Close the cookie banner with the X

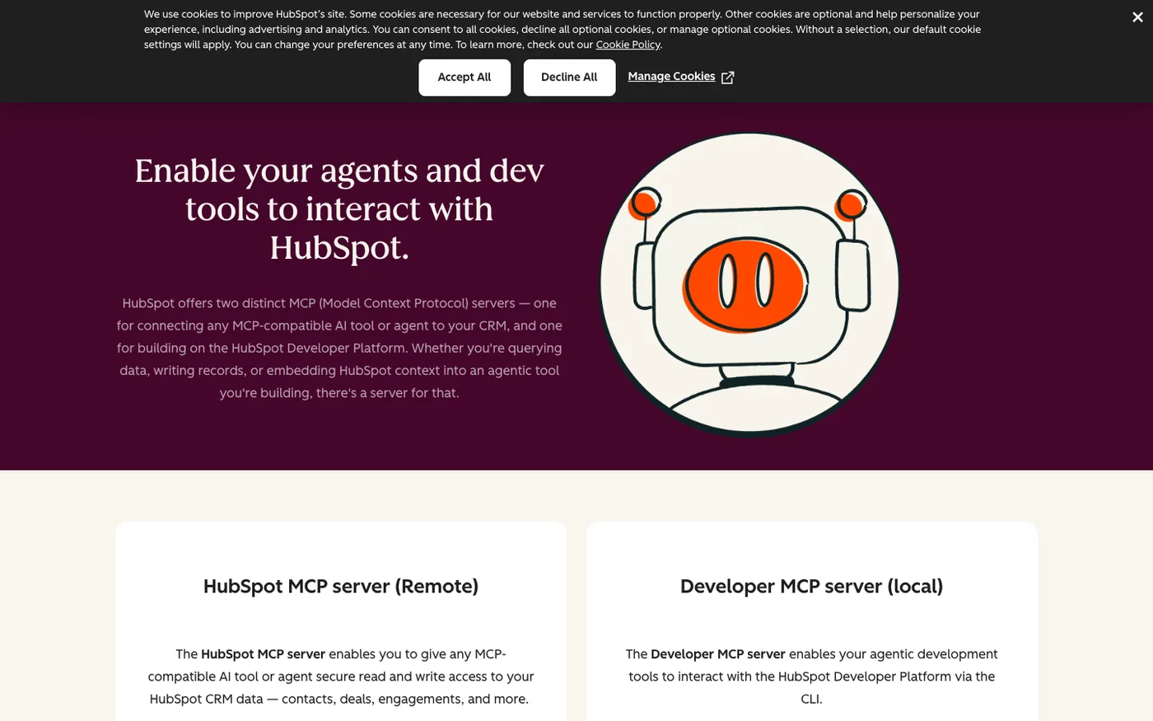[x=1137, y=16]
